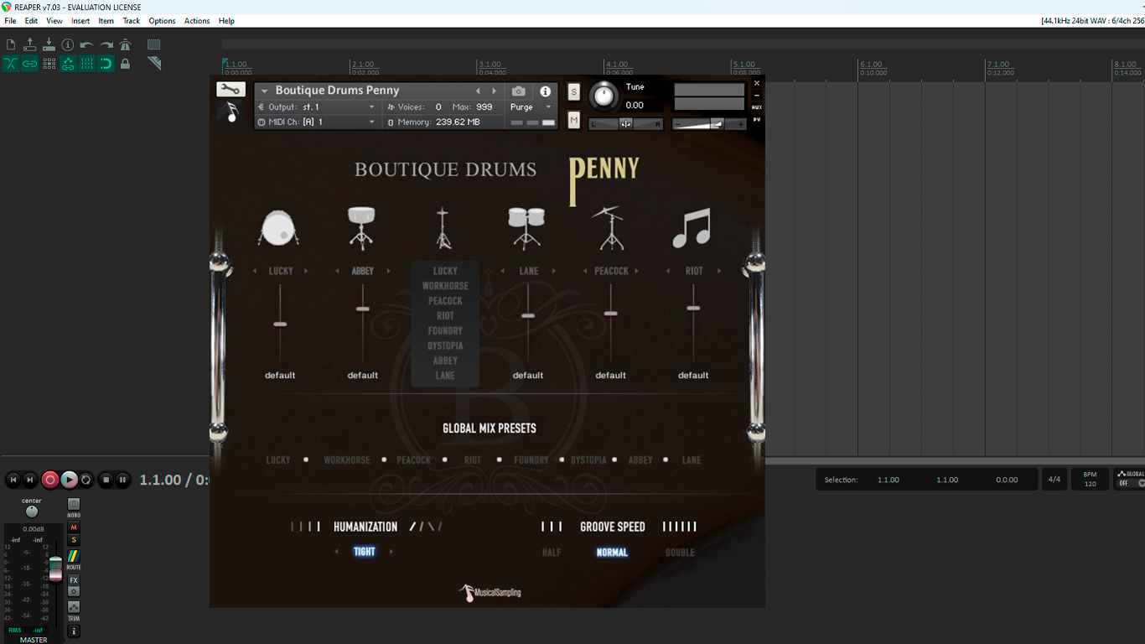Viewport: 1145px width, 644px height.
Task: Open the Edit menu
Action: click(31, 21)
